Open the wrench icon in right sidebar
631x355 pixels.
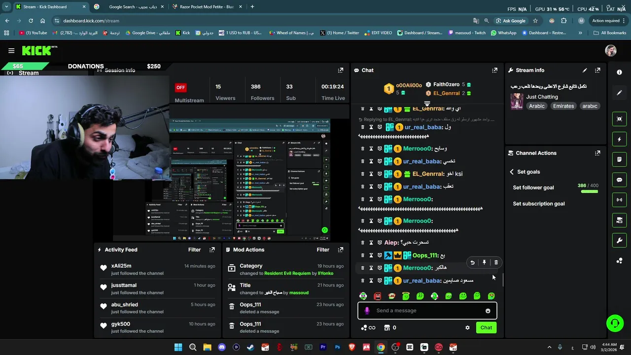point(619,241)
